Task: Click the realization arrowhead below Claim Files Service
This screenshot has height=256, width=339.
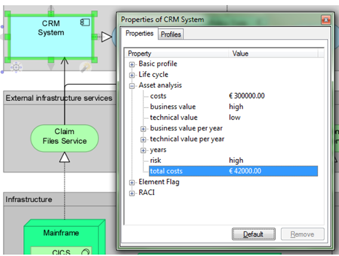Action: pos(64,157)
